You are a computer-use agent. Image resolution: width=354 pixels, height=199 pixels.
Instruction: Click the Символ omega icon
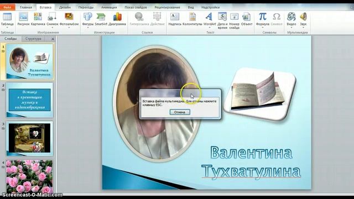(277, 17)
